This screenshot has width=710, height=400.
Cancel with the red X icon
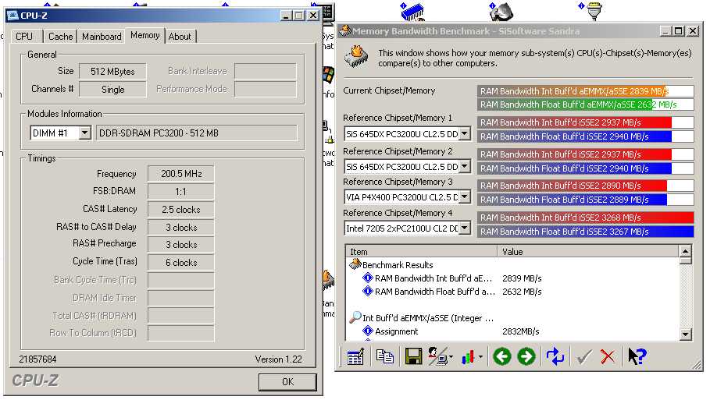coord(608,356)
